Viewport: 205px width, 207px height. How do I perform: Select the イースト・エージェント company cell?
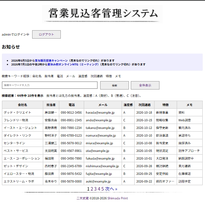23,128
